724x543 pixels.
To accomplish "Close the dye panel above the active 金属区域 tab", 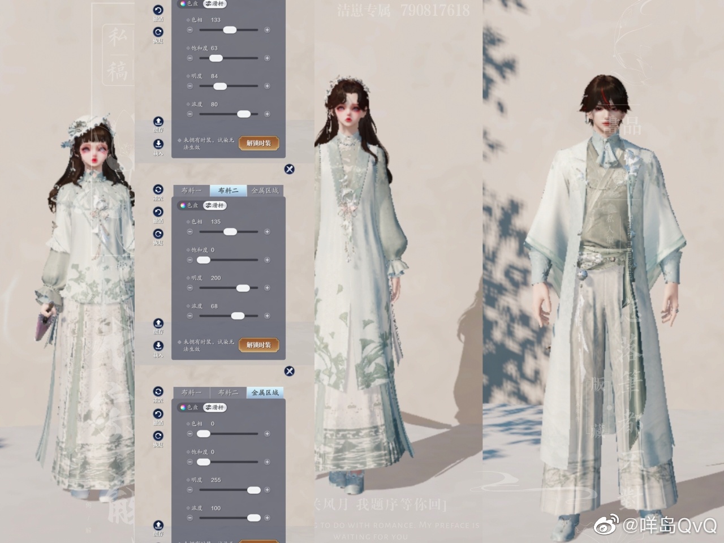I will pyautogui.click(x=289, y=371).
